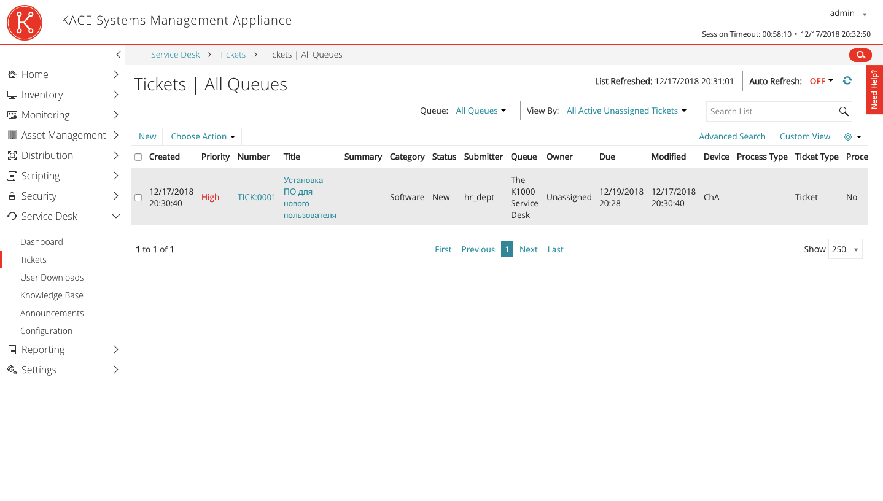Click the Settings gears icon
This screenshot has height=501, width=883.
tap(12, 370)
